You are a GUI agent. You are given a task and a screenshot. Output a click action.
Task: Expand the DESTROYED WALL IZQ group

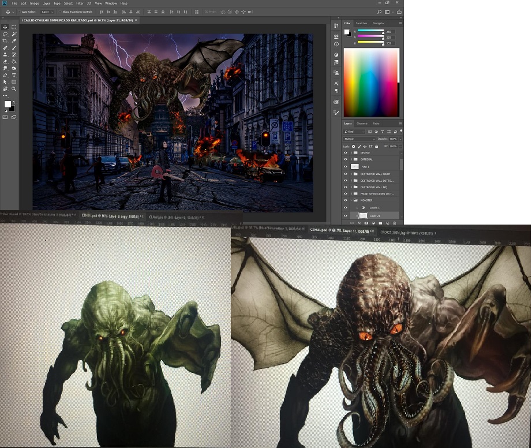tap(351, 187)
